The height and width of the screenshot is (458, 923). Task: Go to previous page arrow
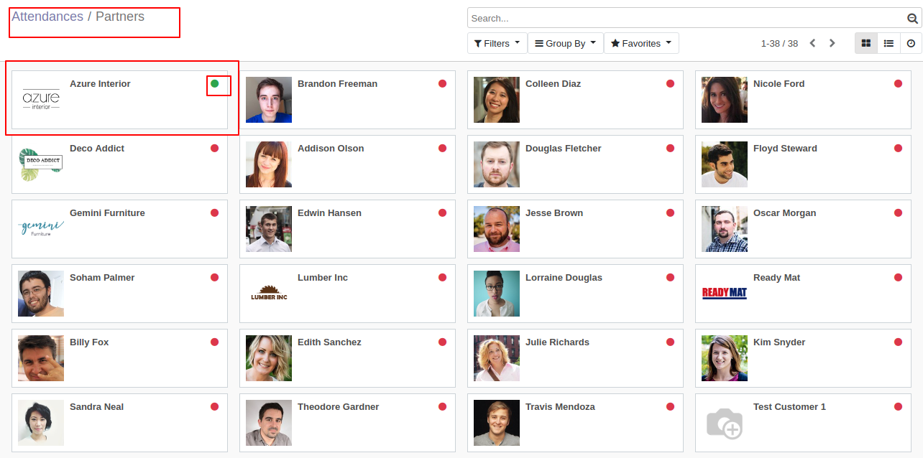click(812, 43)
